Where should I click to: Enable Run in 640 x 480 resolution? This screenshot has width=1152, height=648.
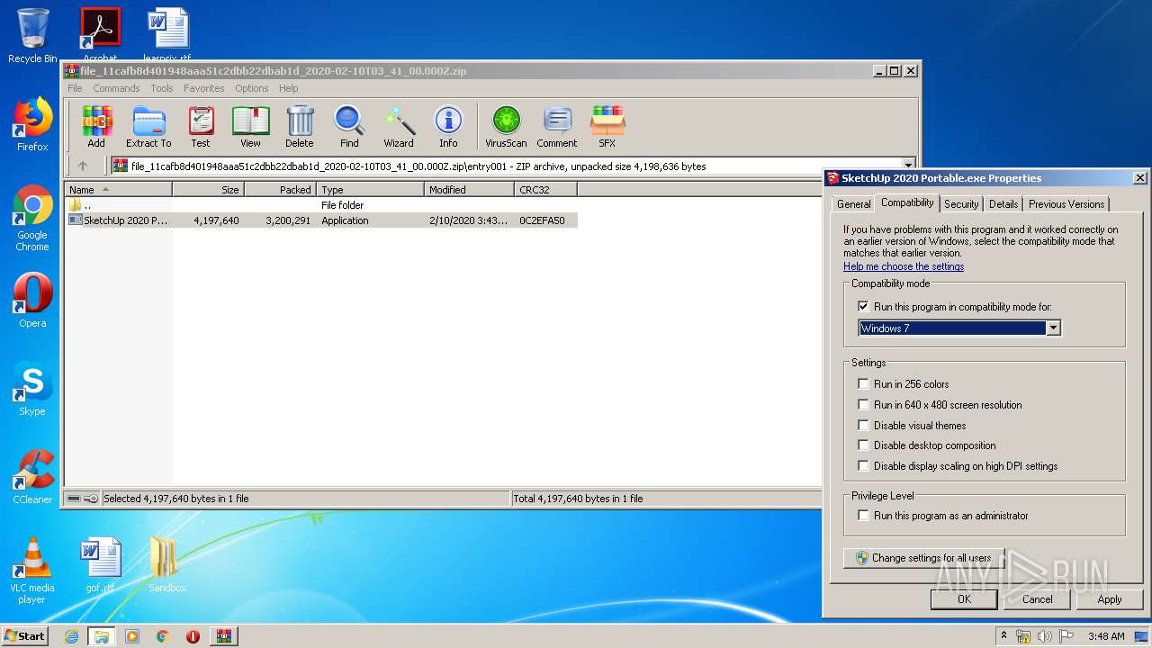coord(864,405)
